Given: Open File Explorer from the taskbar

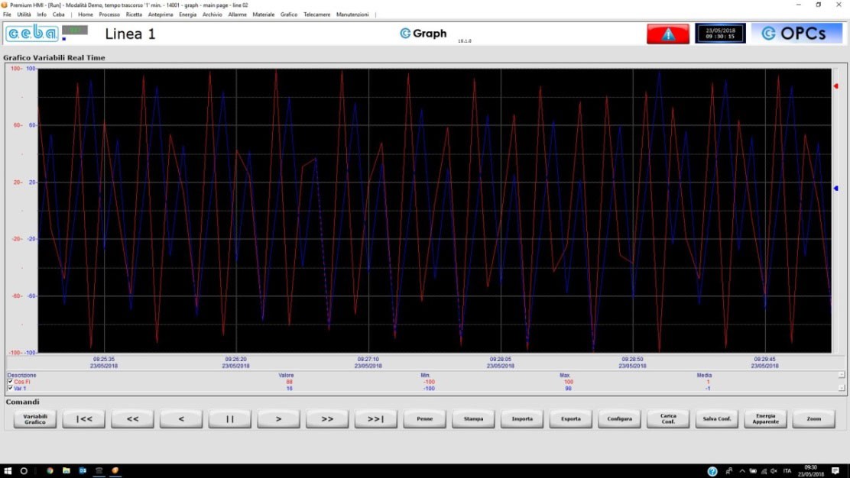Looking at the screenshot, I should 67,471.
